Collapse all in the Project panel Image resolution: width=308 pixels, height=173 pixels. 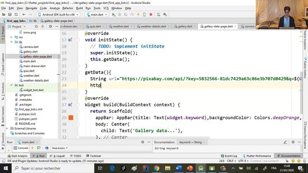pyautogui.click(x=42, y=26)
